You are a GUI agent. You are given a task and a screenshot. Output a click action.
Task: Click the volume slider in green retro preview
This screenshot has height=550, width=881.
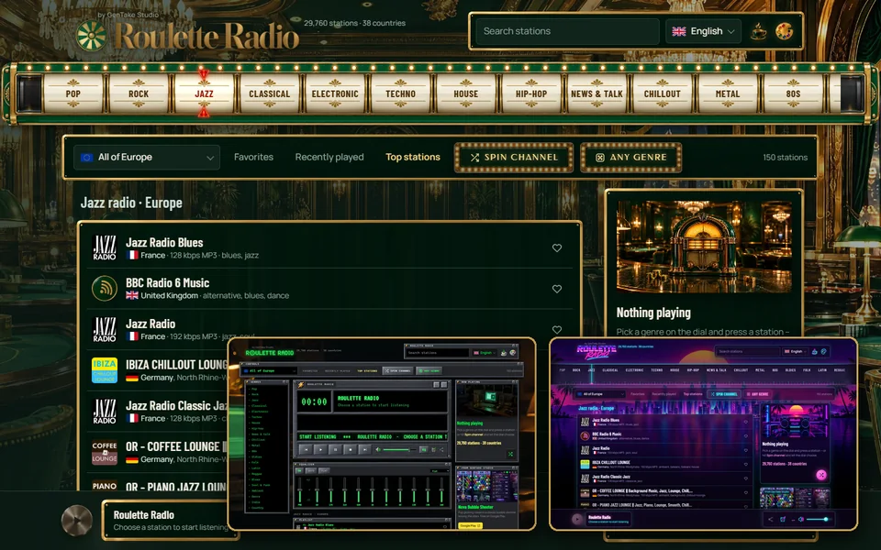tap(400, 449)
